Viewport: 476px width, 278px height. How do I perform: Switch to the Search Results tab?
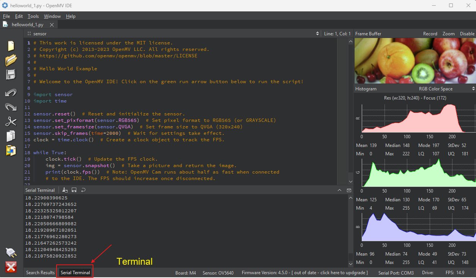tap(40, 273)
